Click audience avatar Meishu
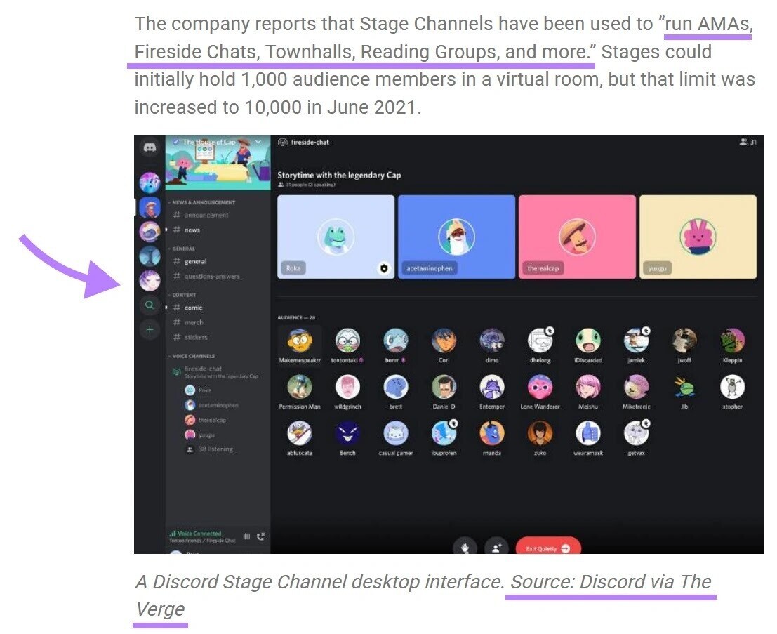Image resolution: width=777 pixels, height=634 pixels. [588, 387]
